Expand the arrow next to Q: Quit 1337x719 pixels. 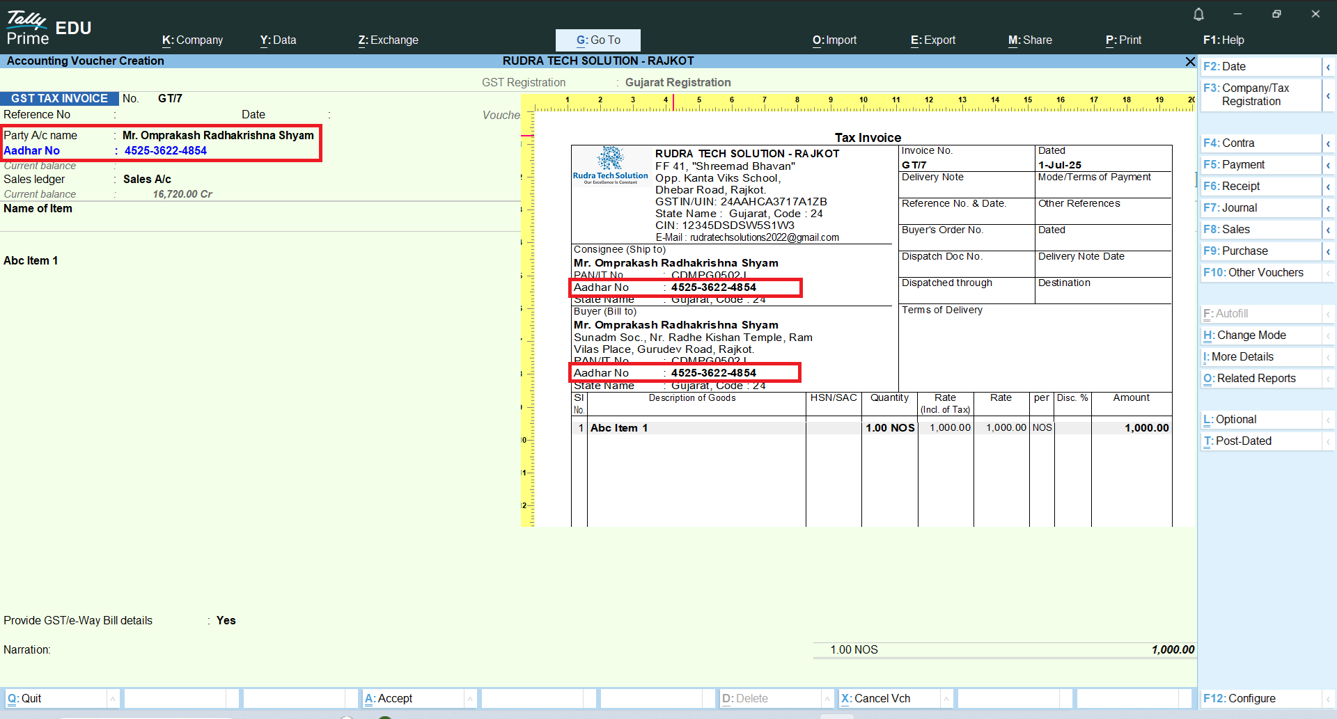pyautogui.click(x=113, y=698)
